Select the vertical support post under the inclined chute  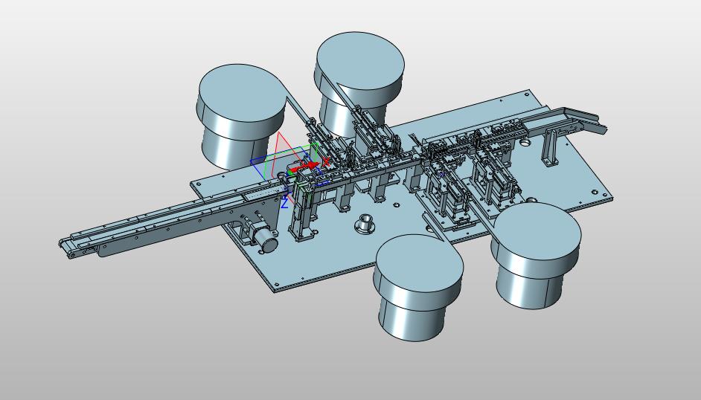point(549,149)
